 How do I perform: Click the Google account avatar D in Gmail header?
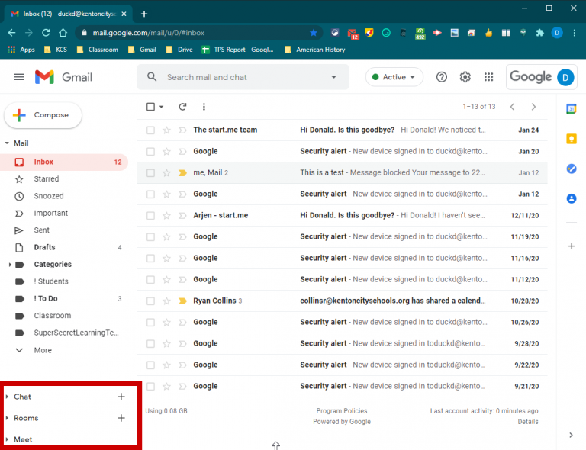click(x=565, y=77)
